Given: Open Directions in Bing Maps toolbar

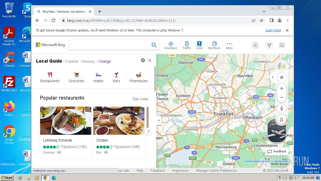Looking at the screenshot, I should pos(171,45).
